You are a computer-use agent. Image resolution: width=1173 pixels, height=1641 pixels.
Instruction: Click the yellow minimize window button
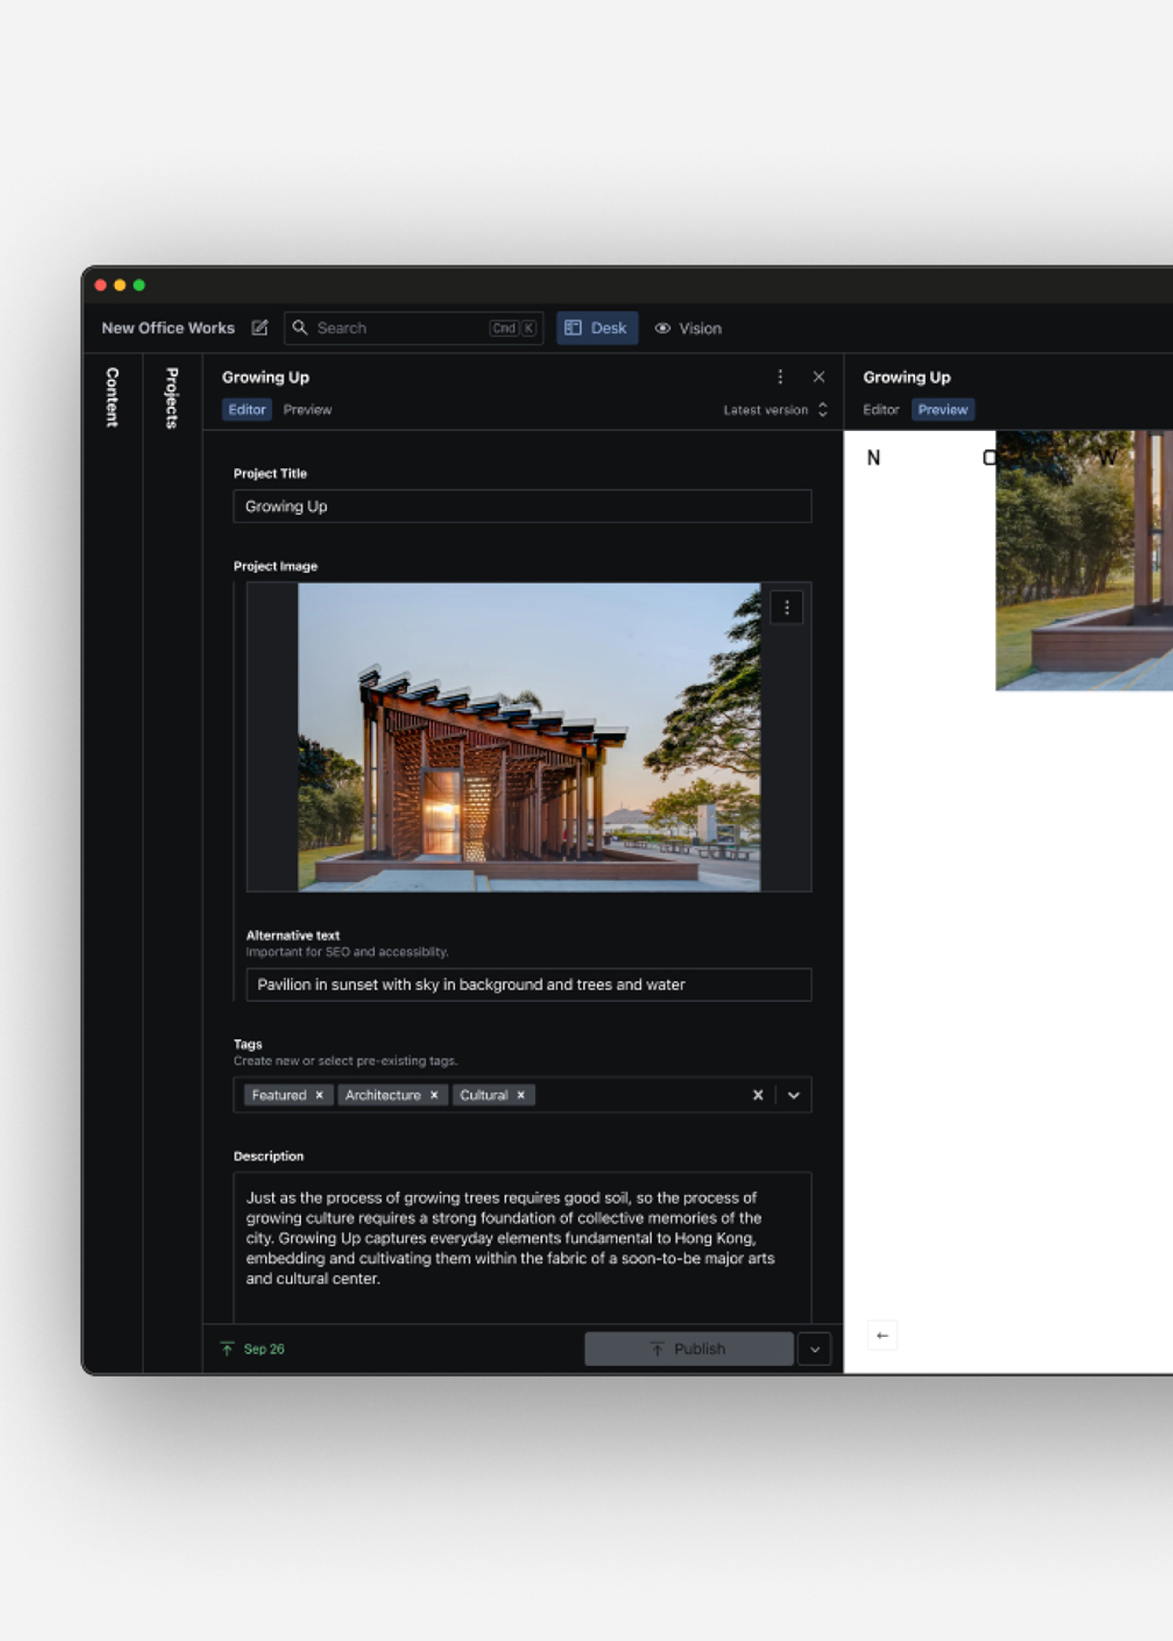click(120, 285)
